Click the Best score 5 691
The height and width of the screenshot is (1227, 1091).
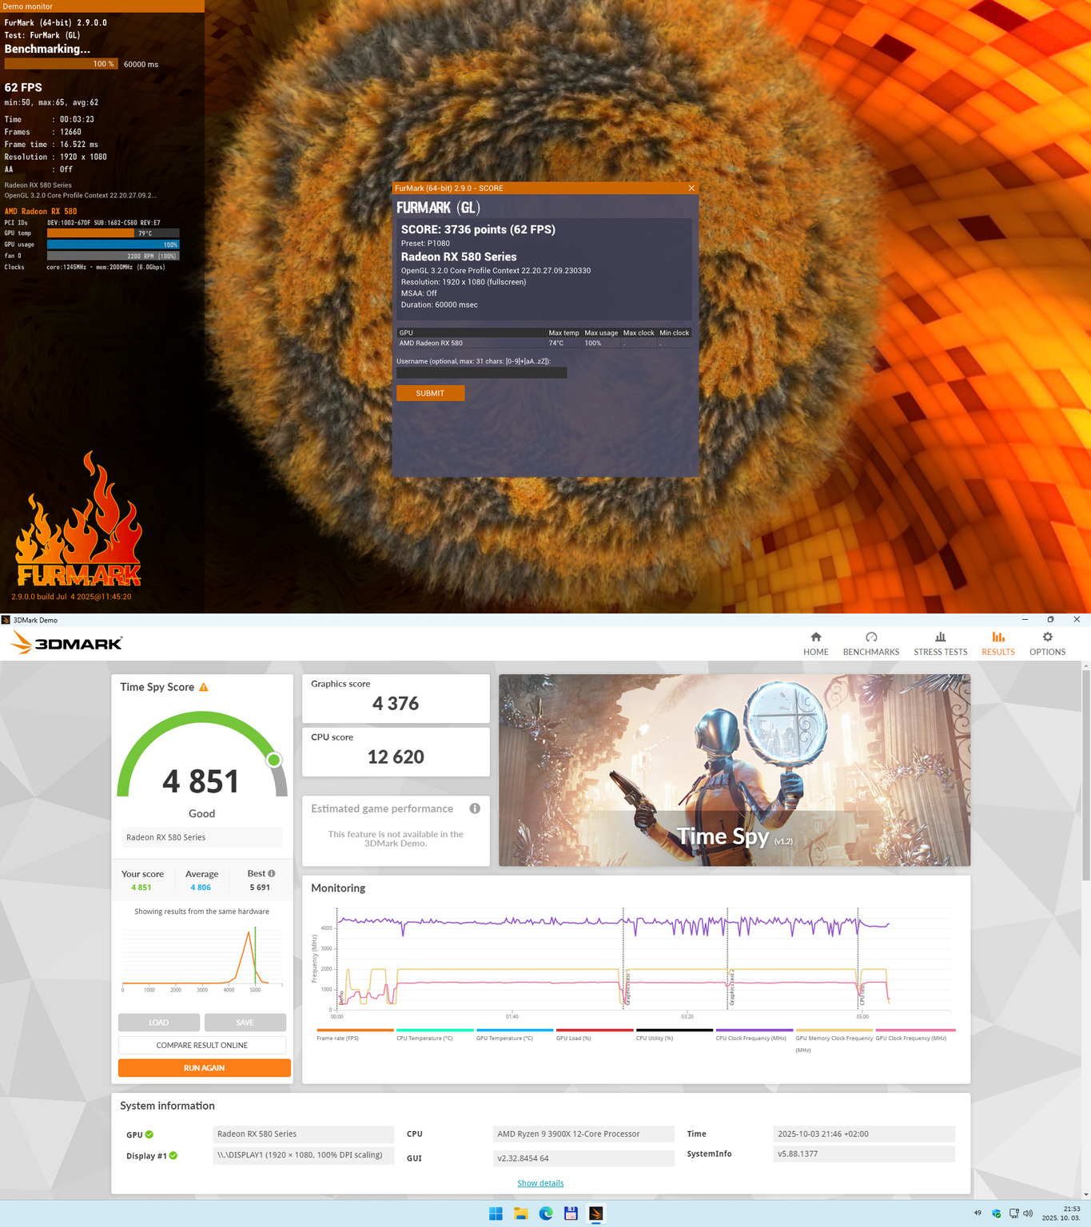pyautogui.click(x=260, y=887)
